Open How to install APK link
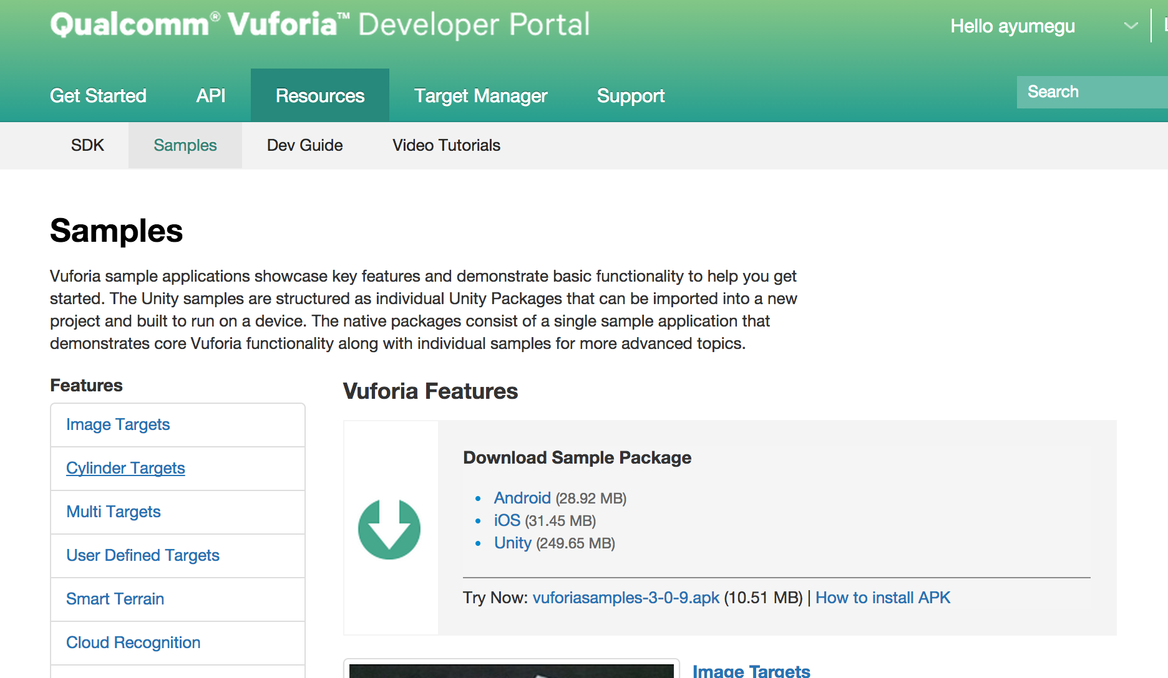This screenshot has height=678, width=1168. coord(883,598)
